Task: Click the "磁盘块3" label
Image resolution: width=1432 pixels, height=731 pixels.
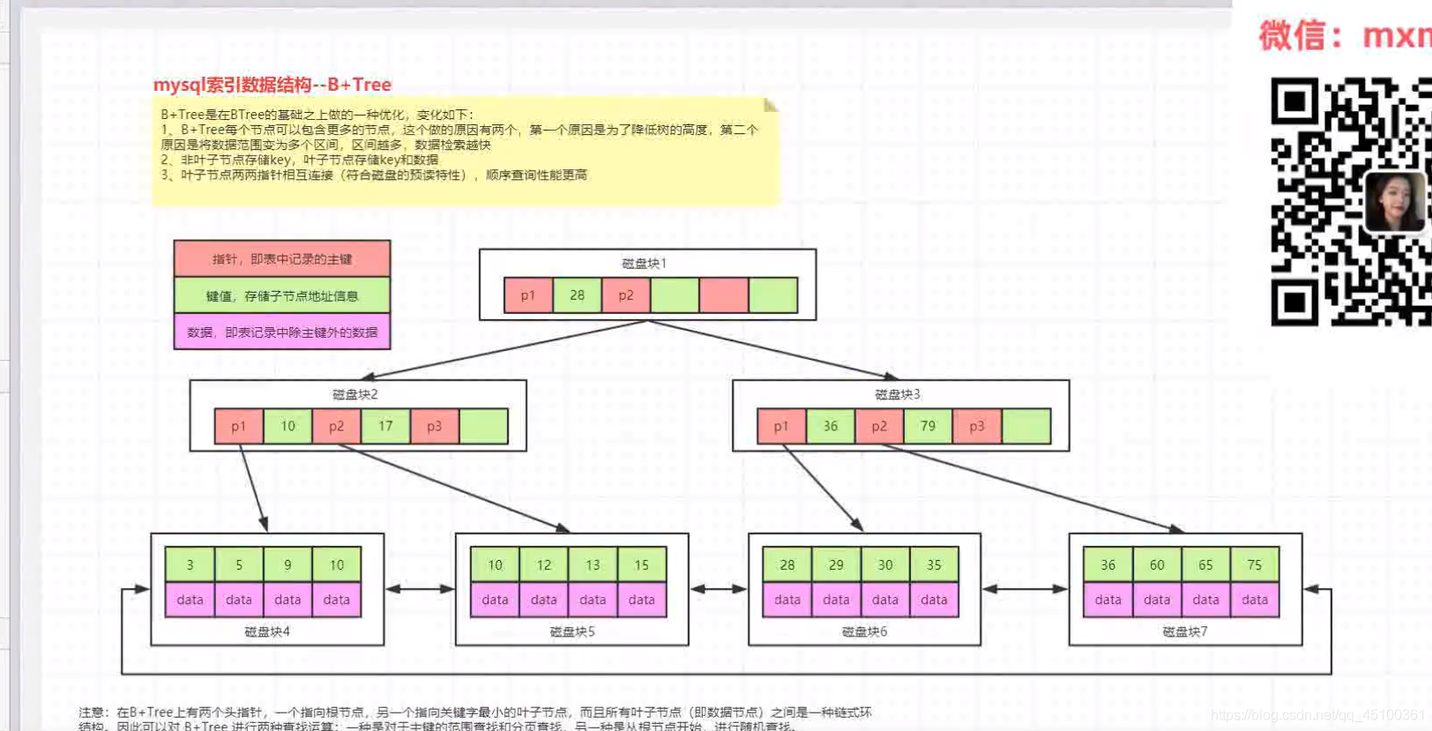Action: (x=898, y=394)
